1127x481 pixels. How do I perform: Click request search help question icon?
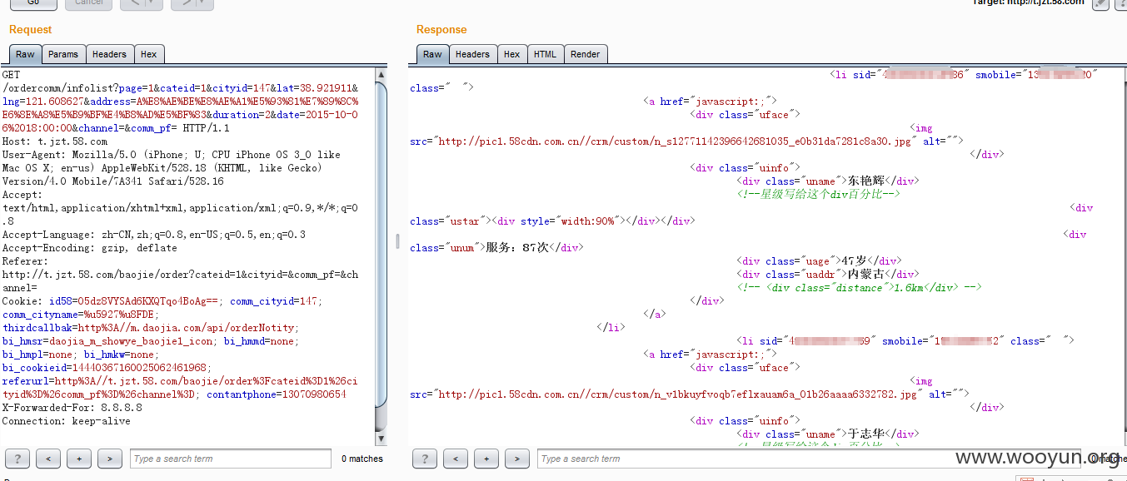click(17, 459)
